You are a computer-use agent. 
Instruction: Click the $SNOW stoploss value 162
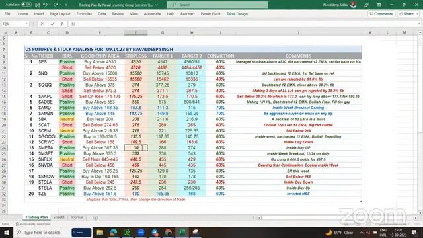point(135,177)
